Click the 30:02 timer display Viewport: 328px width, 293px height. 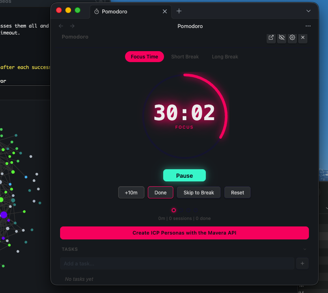[184, 112]
